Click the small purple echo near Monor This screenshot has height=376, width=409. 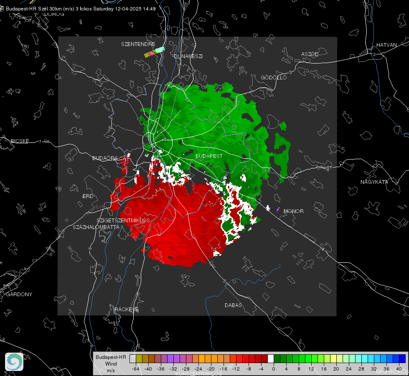click(x=278, y=209)
